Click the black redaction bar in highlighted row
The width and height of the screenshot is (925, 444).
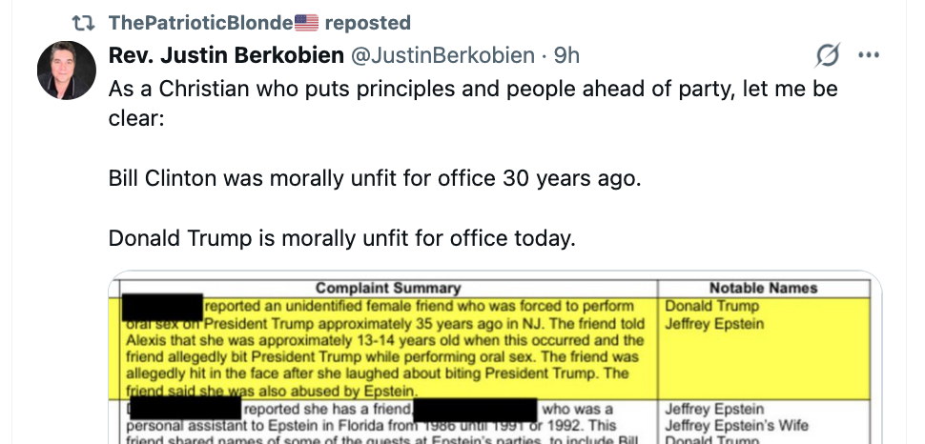tap(163, 308)
